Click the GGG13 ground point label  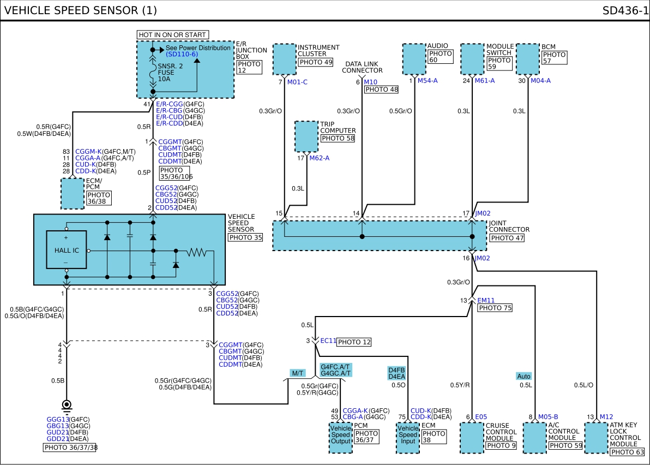(58, 420)
